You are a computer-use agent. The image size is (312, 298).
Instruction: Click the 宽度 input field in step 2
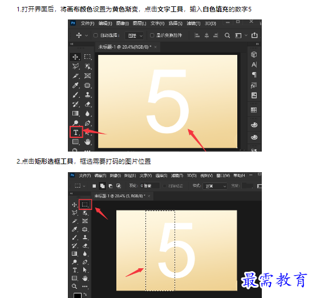248,186
